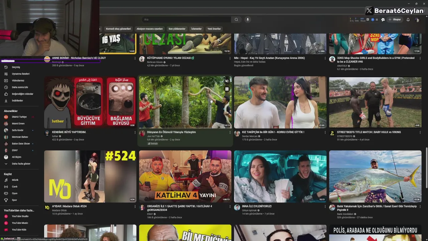This screenshot has height=241, width=428.
Task: Select Yeni öneriler filter chip
Action: 214,29
